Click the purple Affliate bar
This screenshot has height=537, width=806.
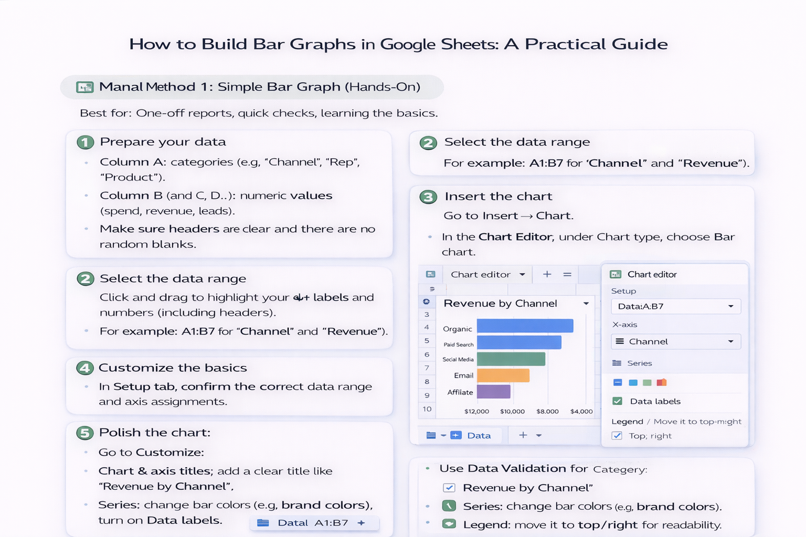(x=494, y=392)
